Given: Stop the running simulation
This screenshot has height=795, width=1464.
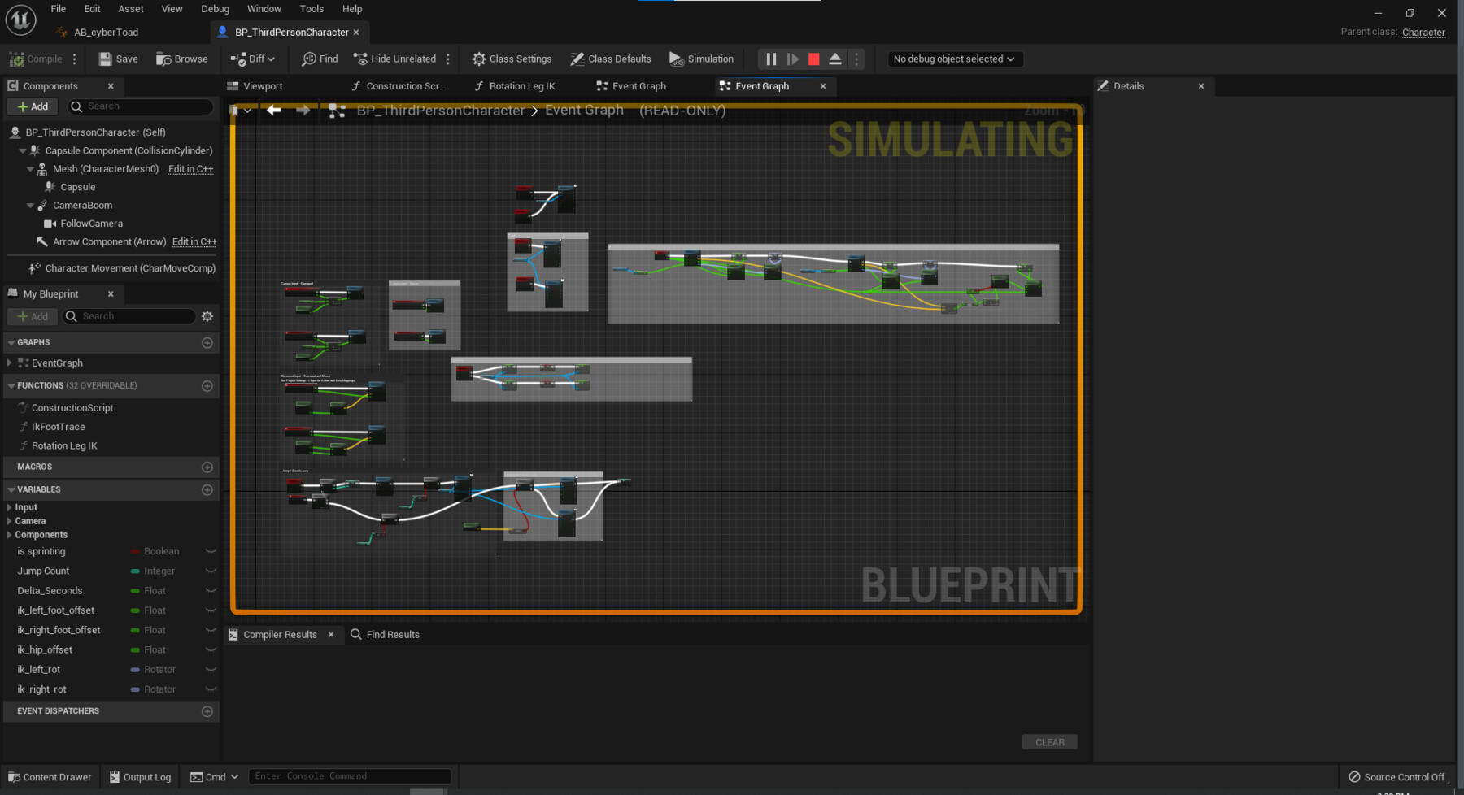Looking at the screenshot, I should [813, 59].
